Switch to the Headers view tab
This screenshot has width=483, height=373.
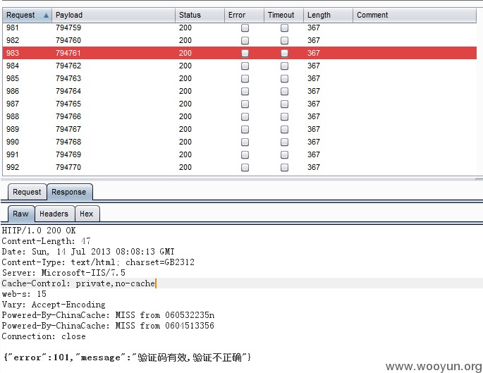point(54,214)
